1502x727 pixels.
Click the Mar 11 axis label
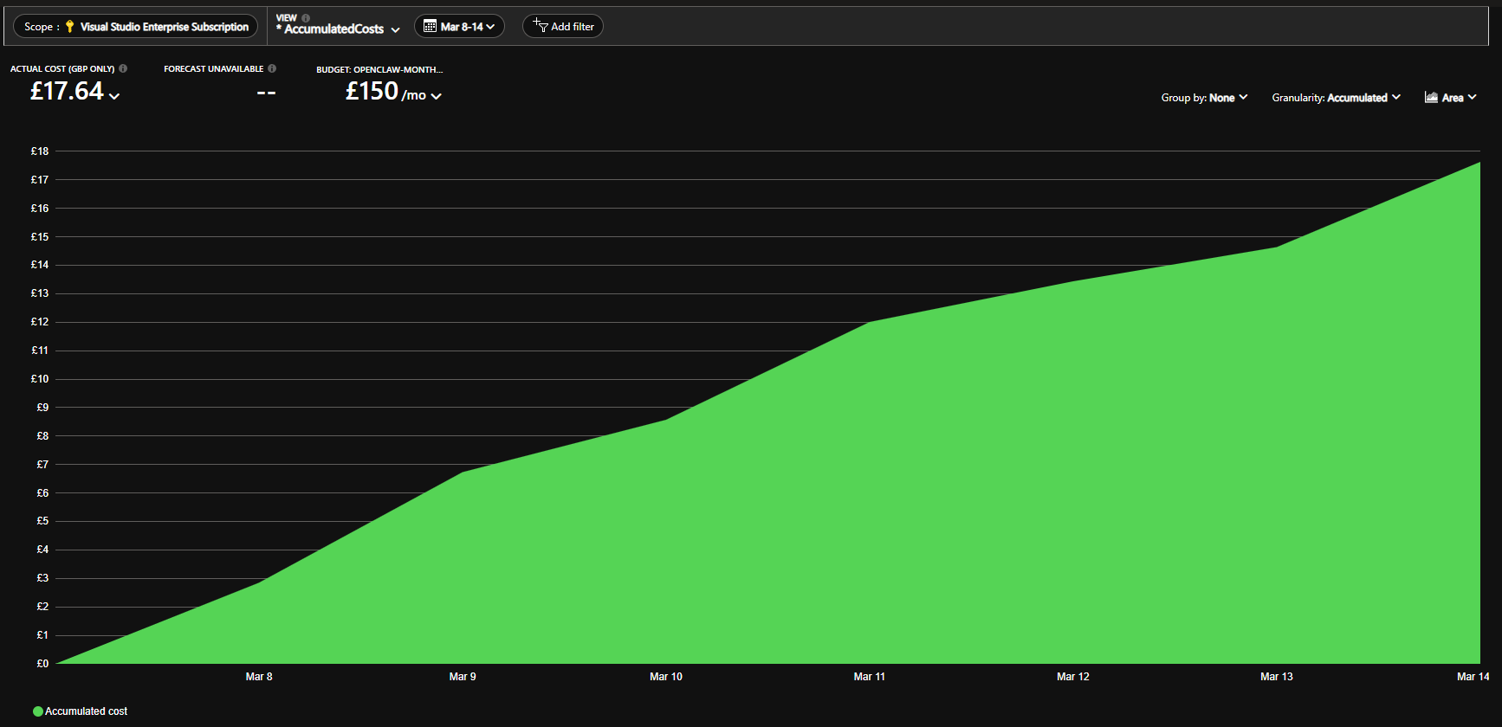[870, 677]
